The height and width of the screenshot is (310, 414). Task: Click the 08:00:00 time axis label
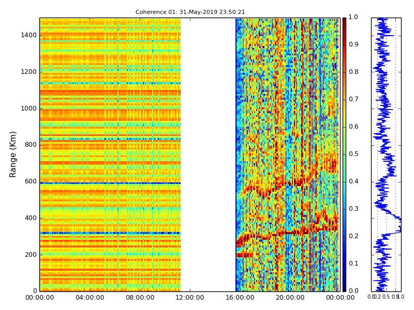click(140, 298)
